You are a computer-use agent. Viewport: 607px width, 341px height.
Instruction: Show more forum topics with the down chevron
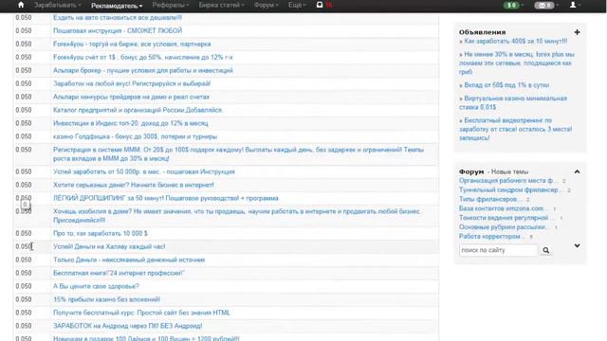(x=577, y=245)
